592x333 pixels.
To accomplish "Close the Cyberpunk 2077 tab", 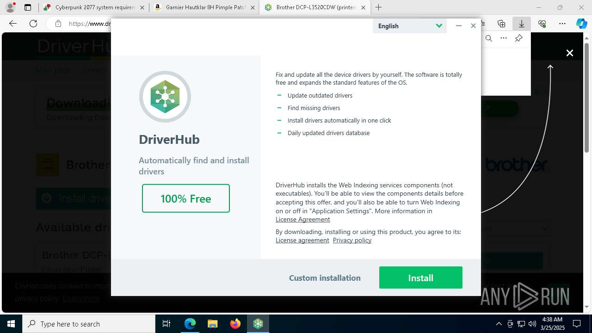I will [x=142, y=7].
